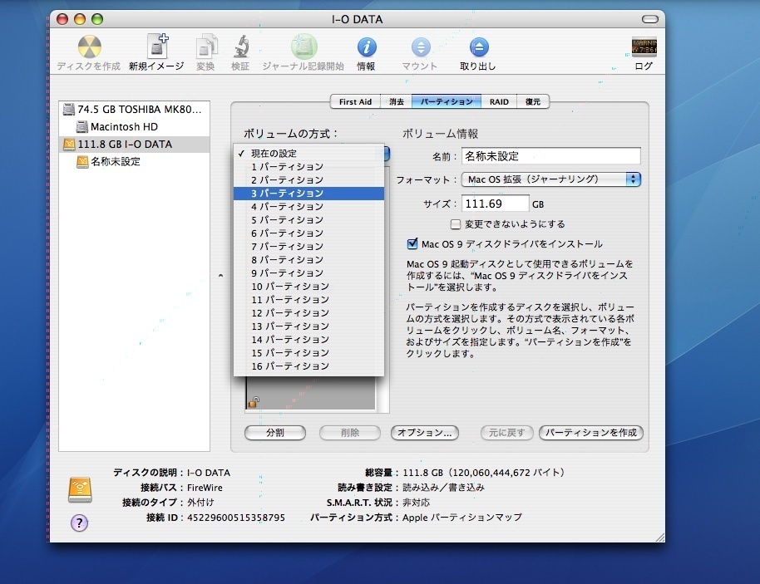760x584 pixels.
Task: Choose 8 パーティション option
Action: pos(308,260)
